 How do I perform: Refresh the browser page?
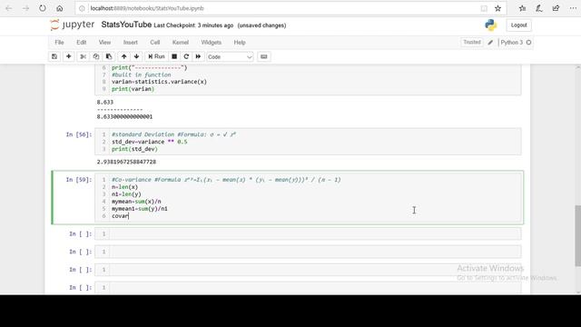(43, 8)
